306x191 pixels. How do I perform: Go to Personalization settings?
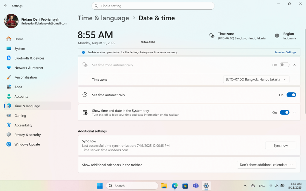(25, 77)
